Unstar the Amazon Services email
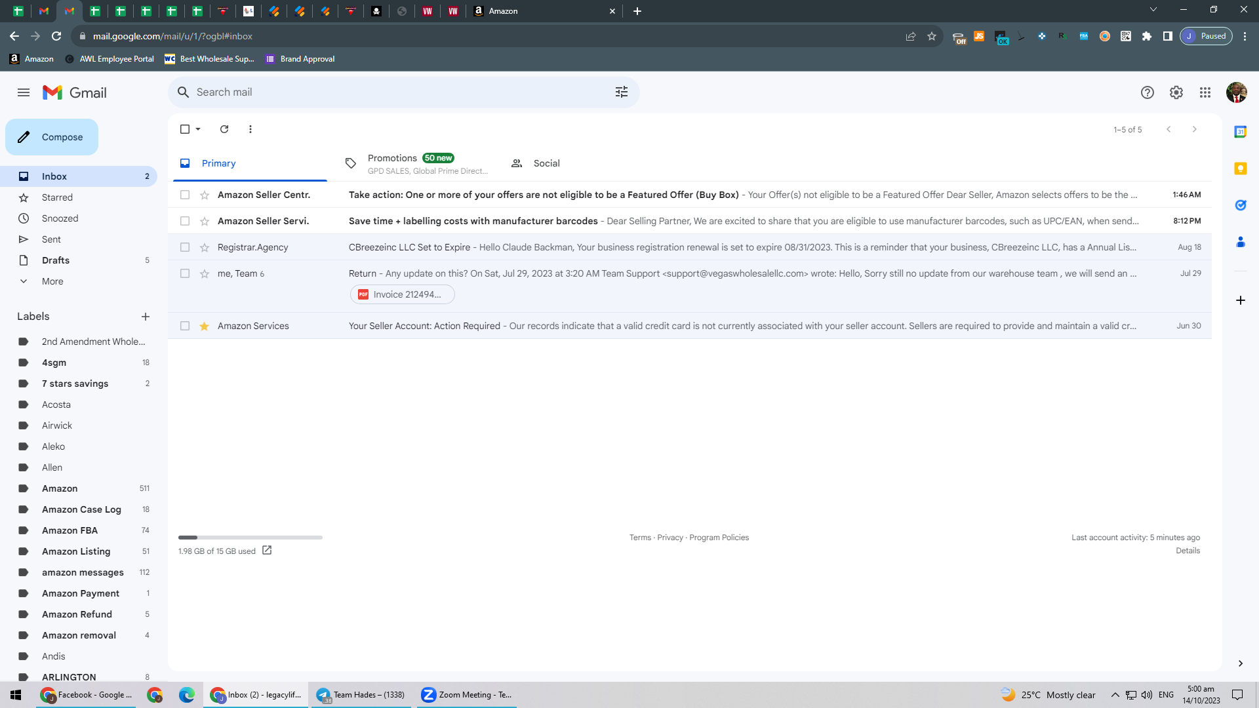 coord(205,326)
